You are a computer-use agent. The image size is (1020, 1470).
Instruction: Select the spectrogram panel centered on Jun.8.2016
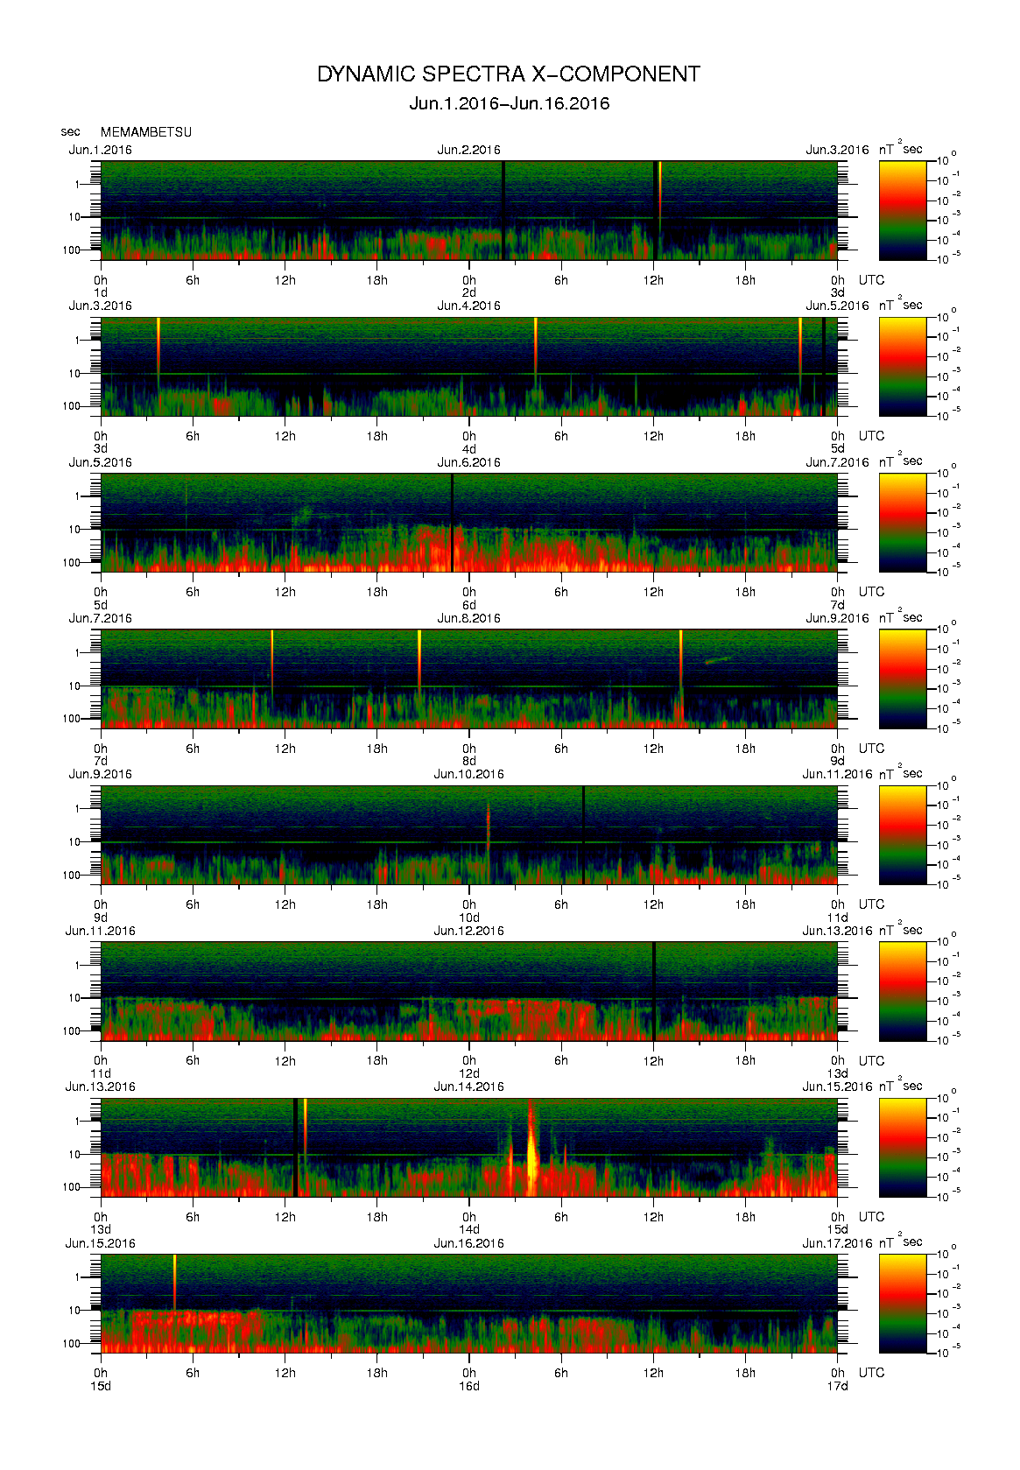(469, 679)
